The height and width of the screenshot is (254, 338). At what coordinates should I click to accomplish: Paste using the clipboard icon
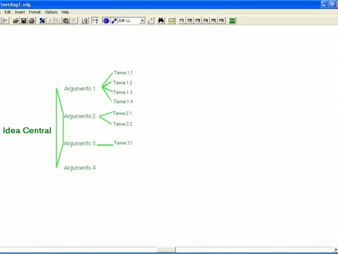[66, 20]
